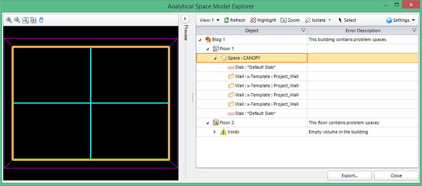Open the Object column filter
This screenshot has height=186, width=422.
click(x=303, y=31)
